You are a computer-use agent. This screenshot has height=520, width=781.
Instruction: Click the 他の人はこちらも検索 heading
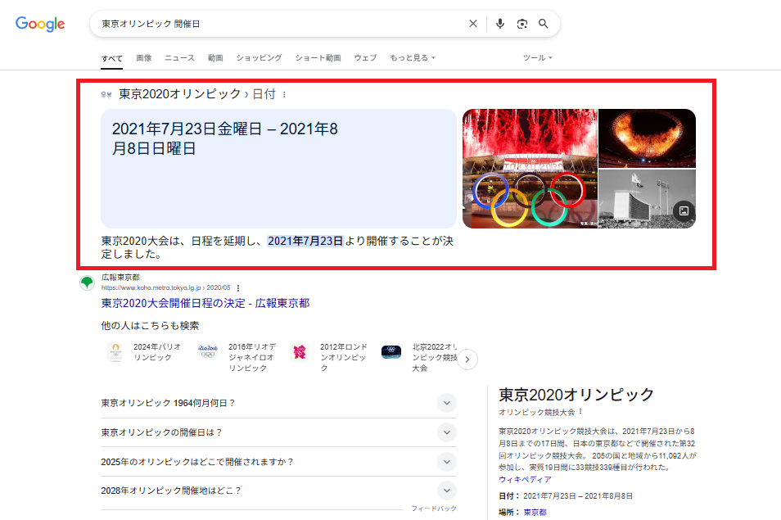pyautogui.click(x=150, y=326)
